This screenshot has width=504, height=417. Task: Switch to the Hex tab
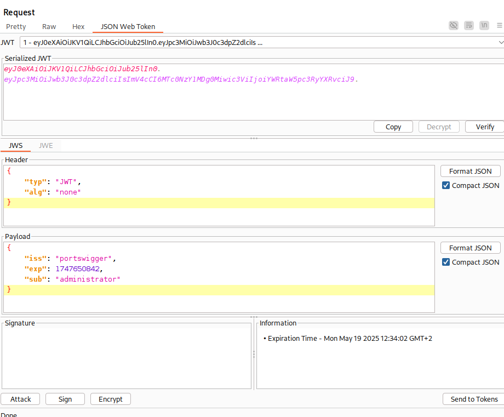[x=78, y=27]
